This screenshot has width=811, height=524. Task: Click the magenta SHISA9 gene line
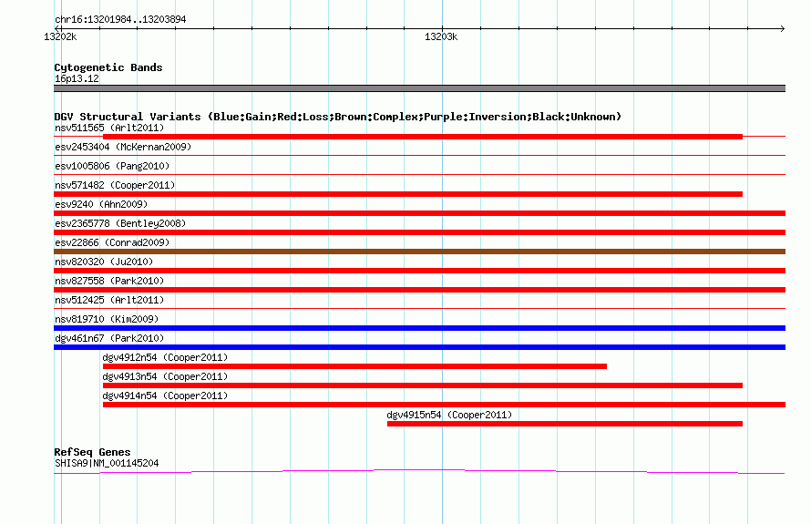[419, 471]
